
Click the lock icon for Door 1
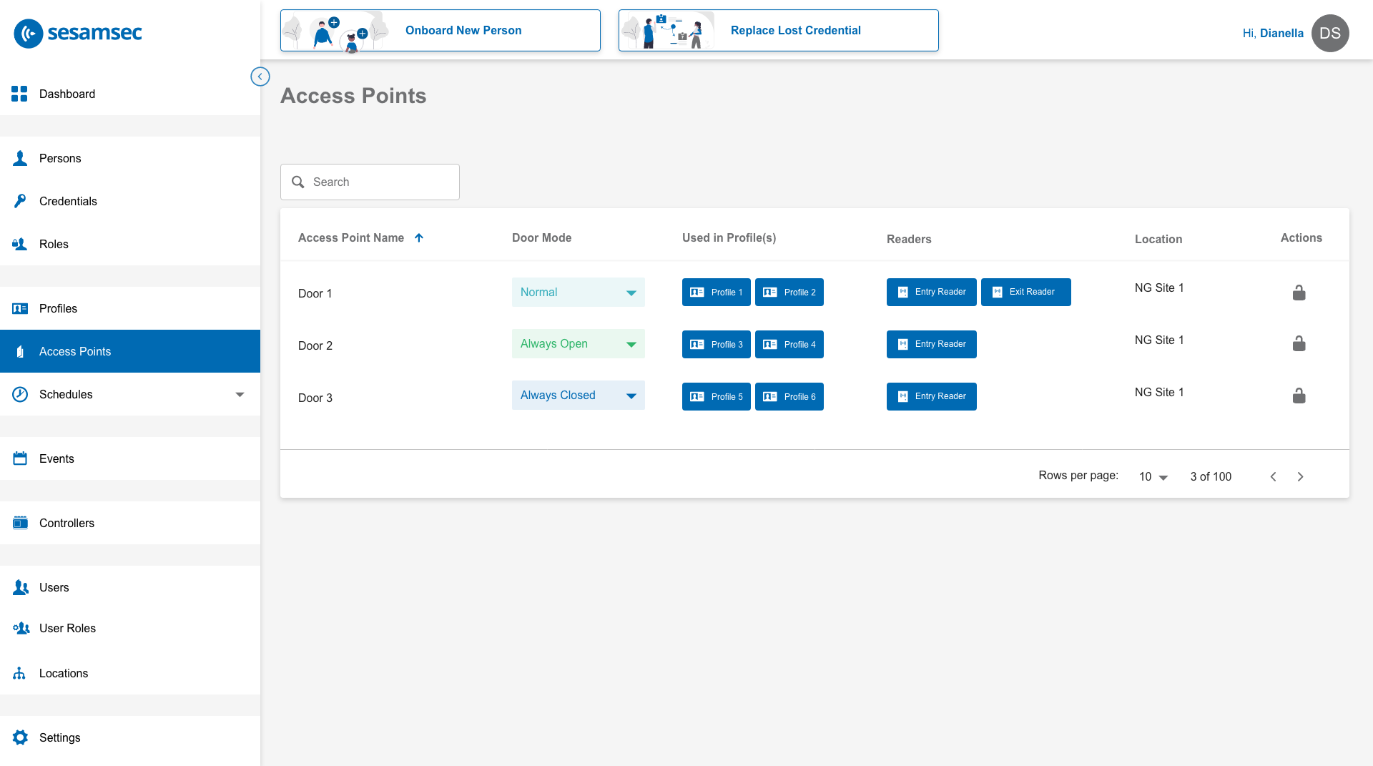coord(1299,293)
